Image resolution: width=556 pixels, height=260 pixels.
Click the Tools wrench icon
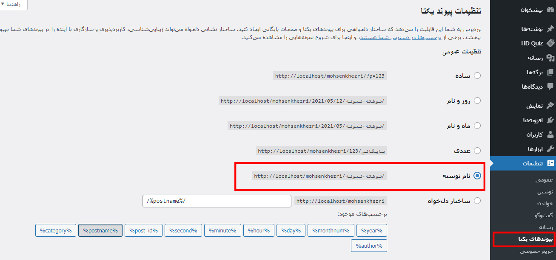(550, 149)
